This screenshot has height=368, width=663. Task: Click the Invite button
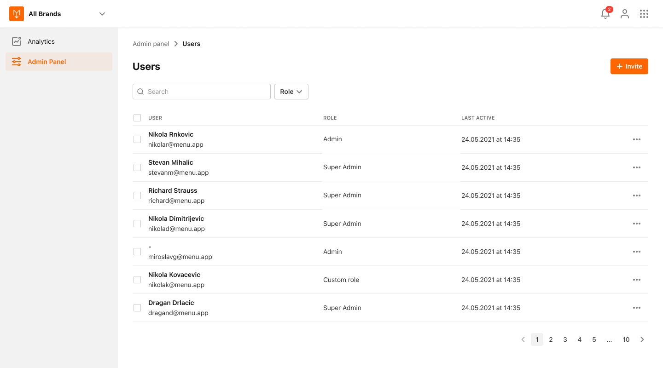[x=629, y=66]
